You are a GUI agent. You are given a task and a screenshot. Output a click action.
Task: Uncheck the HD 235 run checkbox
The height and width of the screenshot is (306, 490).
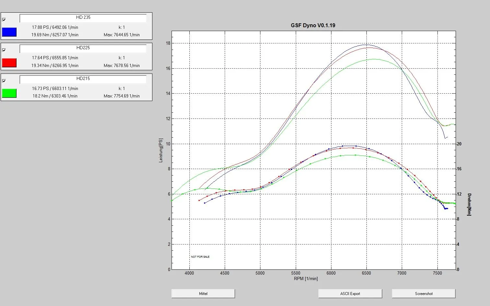(4, 20)
